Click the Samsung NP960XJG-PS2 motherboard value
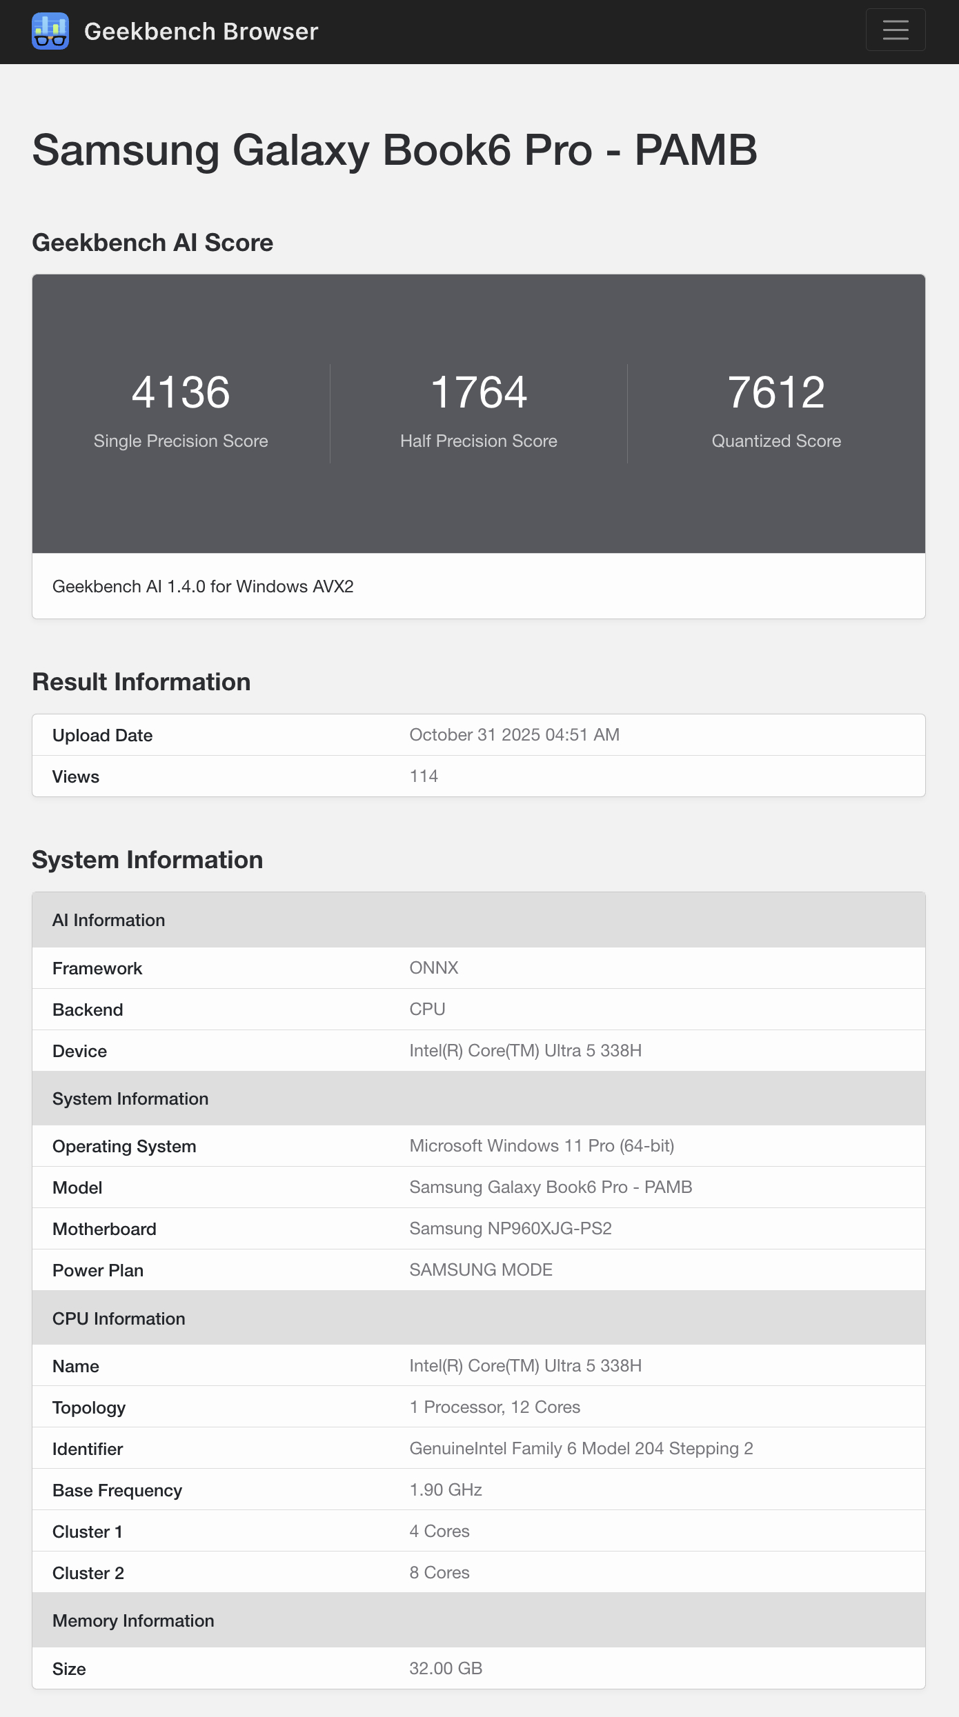This screenshot has height=1717, width=959. tap(510, 1229)
